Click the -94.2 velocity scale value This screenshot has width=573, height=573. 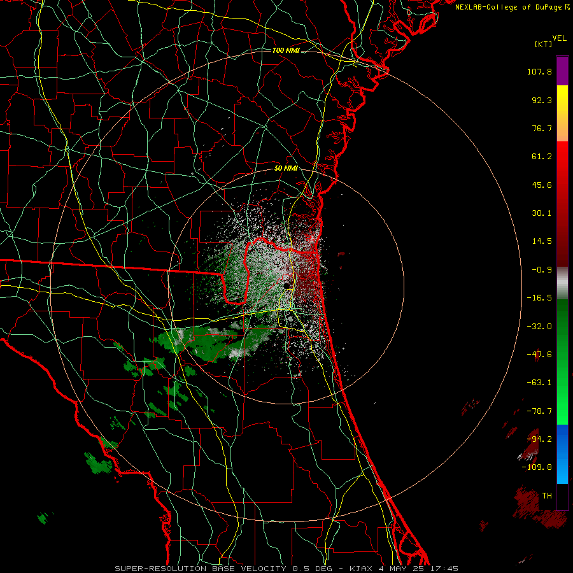539,439
